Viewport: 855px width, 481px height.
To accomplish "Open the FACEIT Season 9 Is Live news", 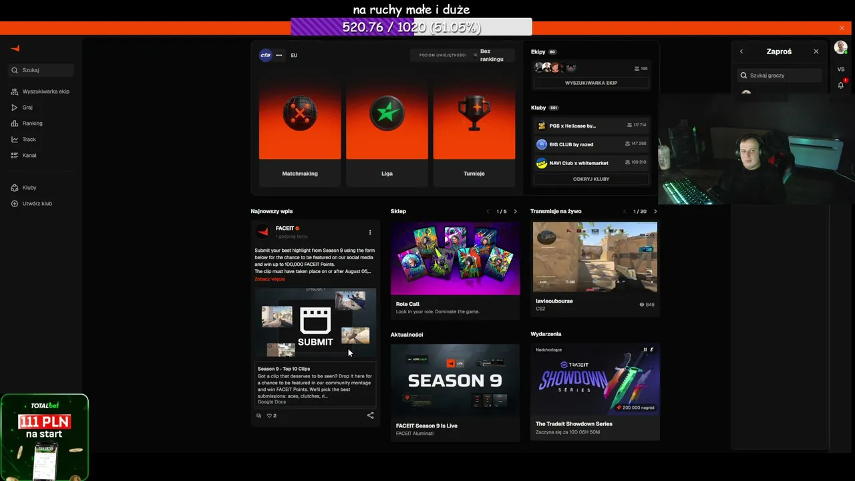I will tap(455, 392).
